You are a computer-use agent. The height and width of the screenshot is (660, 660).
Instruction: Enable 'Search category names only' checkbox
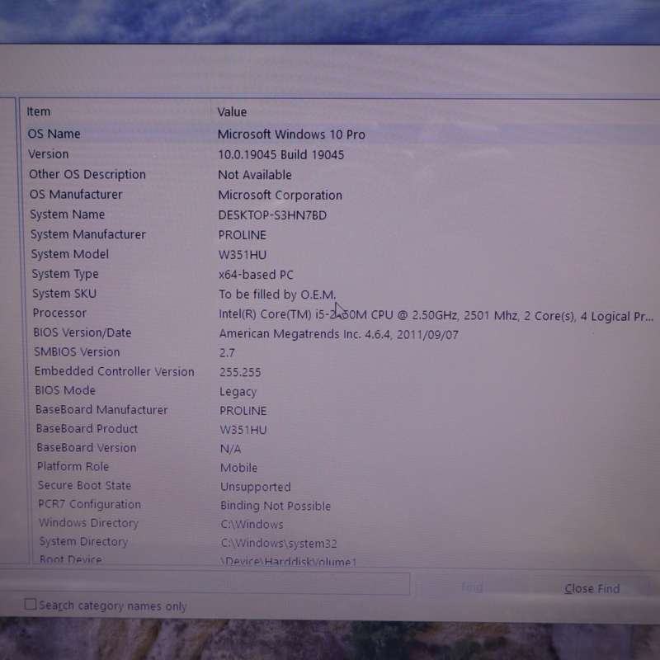pos(31,605)
